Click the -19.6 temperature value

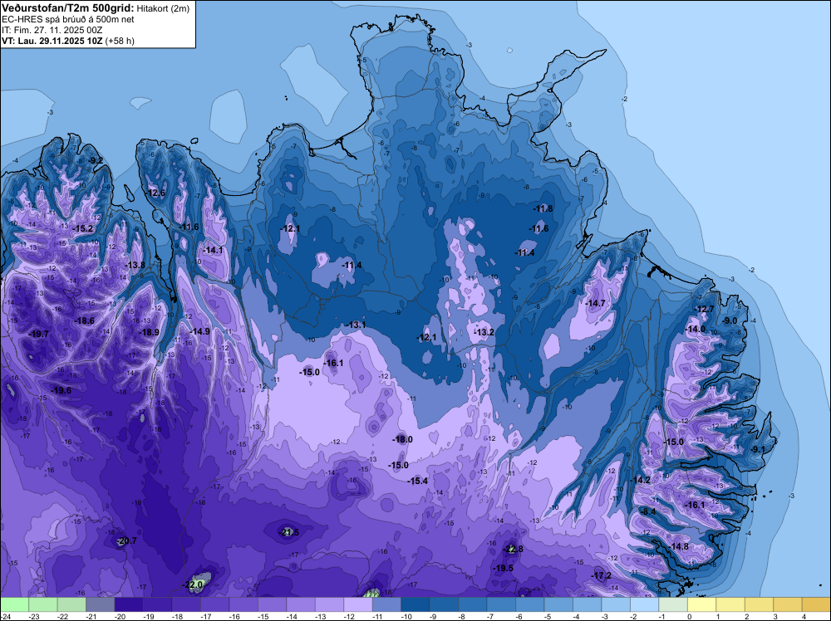click(61, 390)
